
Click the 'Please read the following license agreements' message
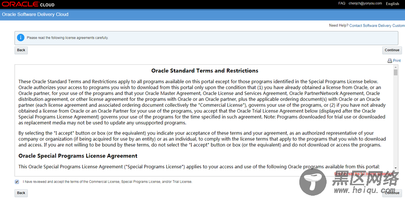pyautogui.click(x=68, y=38)
